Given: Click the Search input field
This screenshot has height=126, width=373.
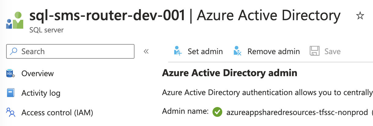Looking at the screenshot, I should (x=73, y=51).
